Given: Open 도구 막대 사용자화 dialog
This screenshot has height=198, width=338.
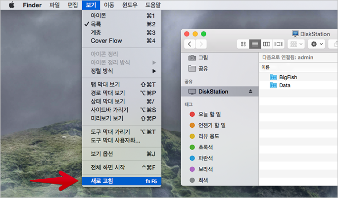Looking at the screenshot, I should click(122, 141).
